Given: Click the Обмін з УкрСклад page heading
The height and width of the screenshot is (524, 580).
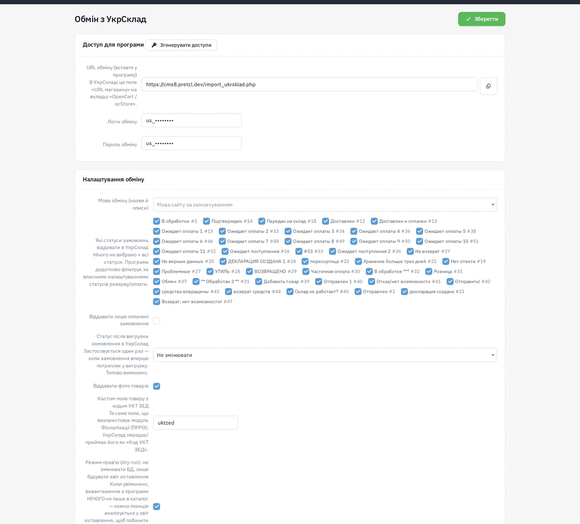Looking at the screenshot, I should (111, 19).
